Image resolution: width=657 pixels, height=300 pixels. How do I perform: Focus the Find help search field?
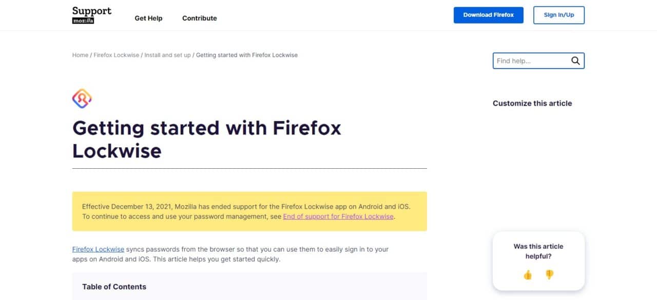click(532, 61)
